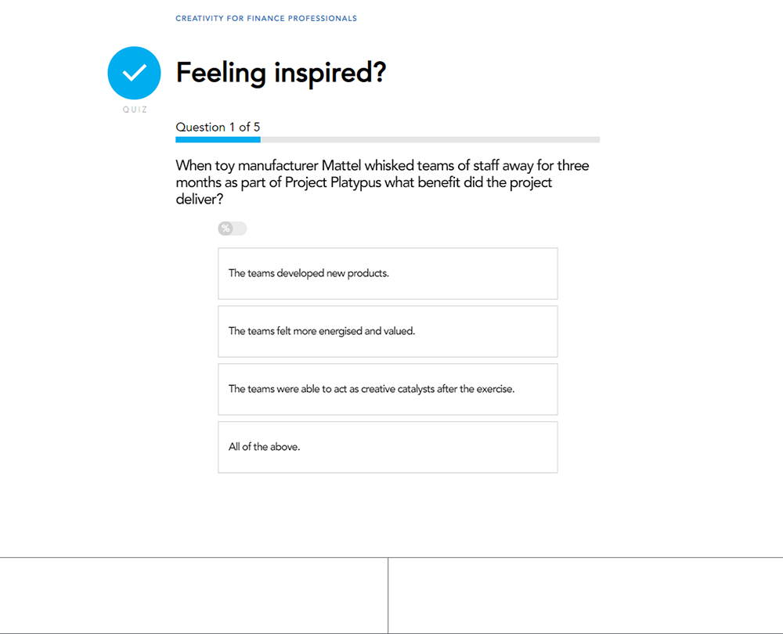
Task: Click the "Question 1 of 5" counter
Action: click(x=218, y=127)
